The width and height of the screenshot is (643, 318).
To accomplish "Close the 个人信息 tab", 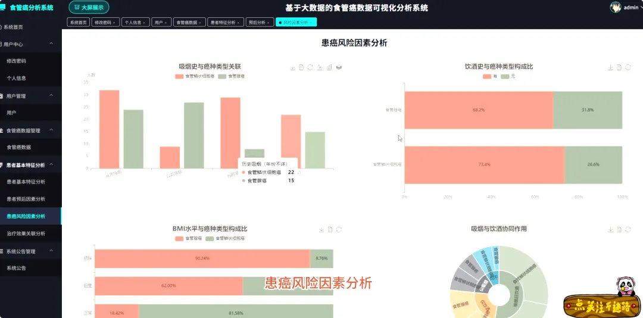I will [x=144, y=23].
